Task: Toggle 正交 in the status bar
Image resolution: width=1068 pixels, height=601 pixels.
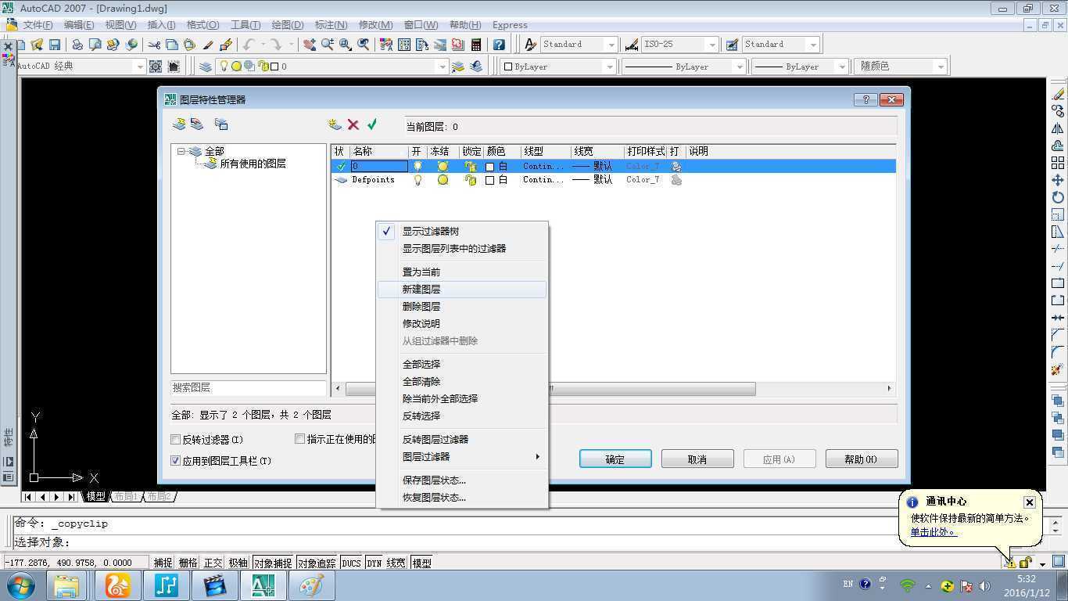Action: 213,563
